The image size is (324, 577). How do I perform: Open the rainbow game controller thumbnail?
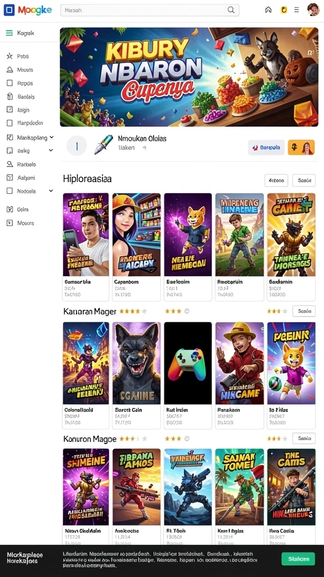click(x=188, y=363)
